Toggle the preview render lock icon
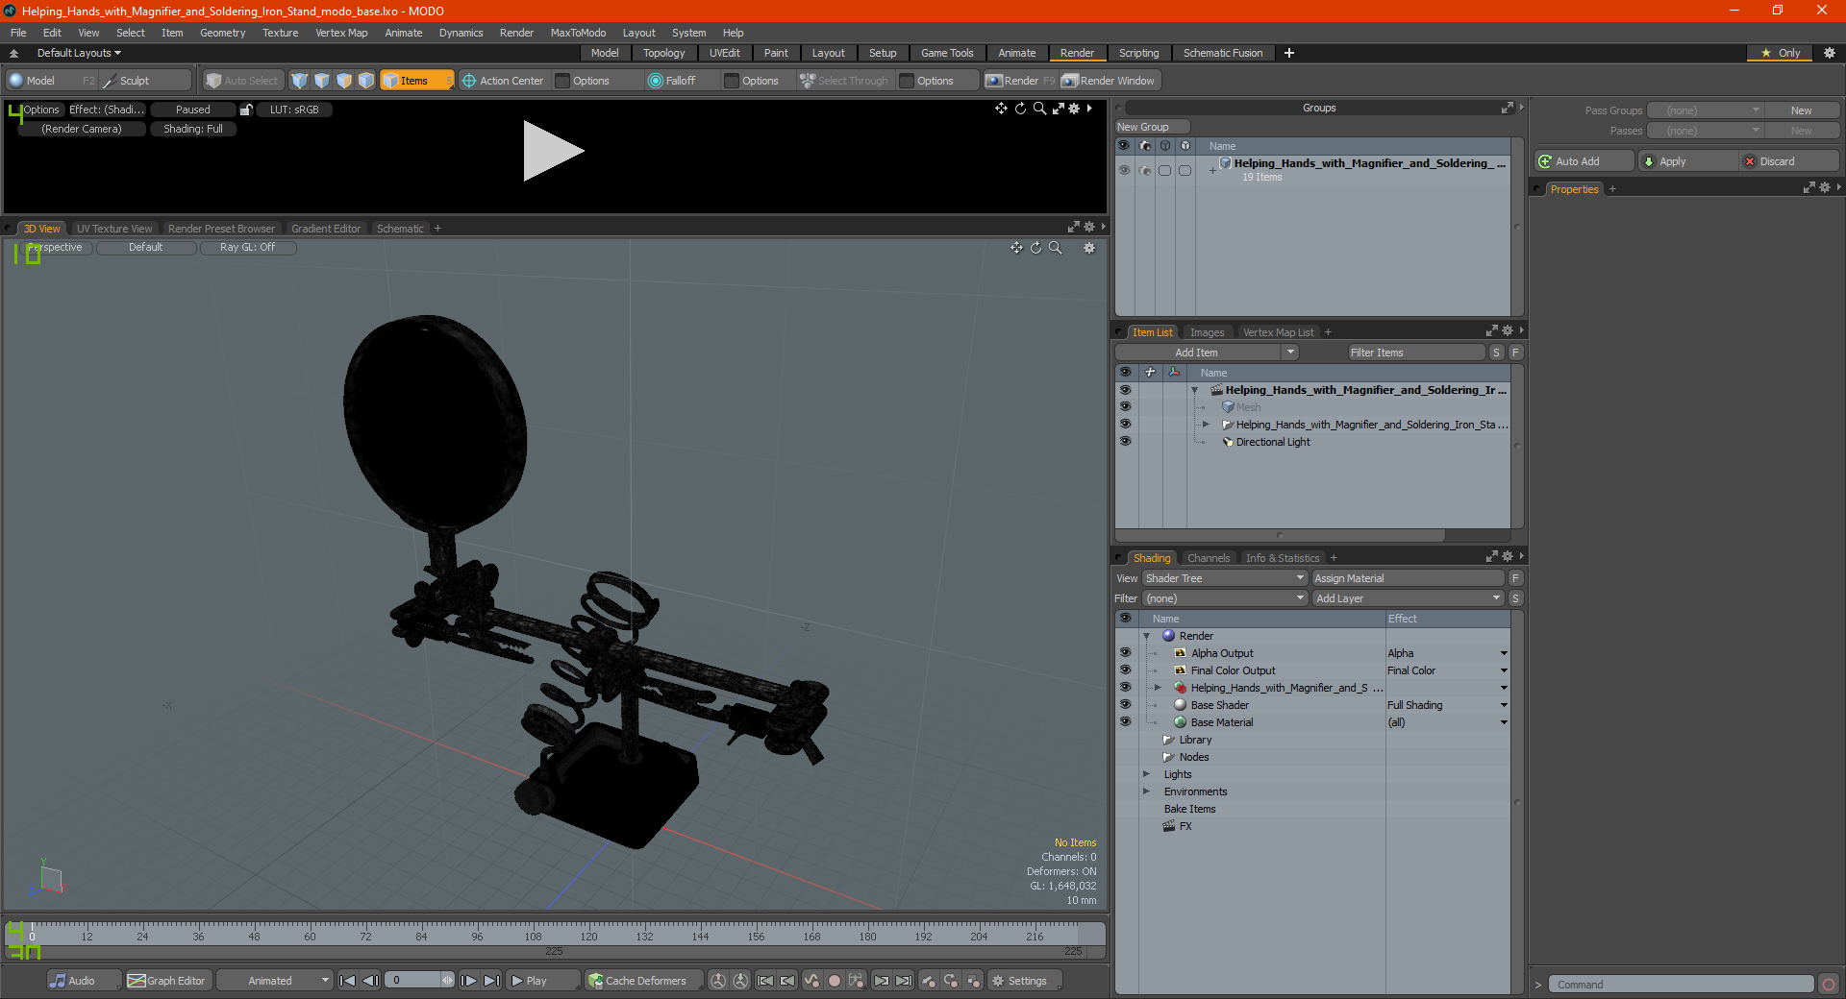This screenshot has height=999, width=1846. (246, 110)
